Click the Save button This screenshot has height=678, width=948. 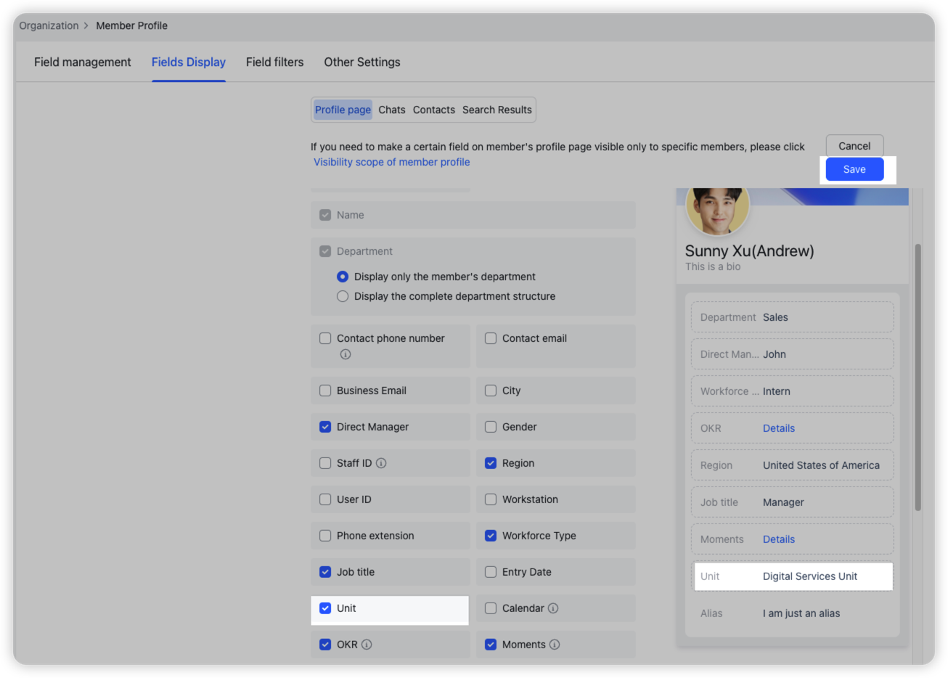click(x=854, y=169)
